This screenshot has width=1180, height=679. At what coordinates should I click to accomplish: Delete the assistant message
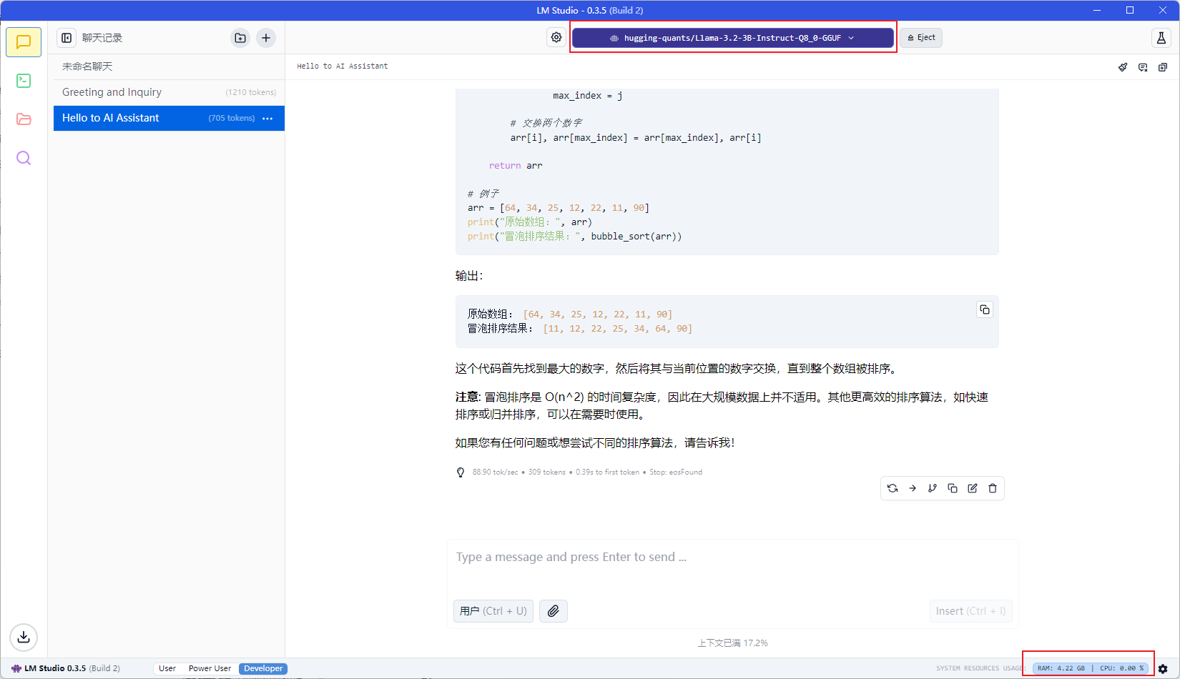click(x=993, y=488)
